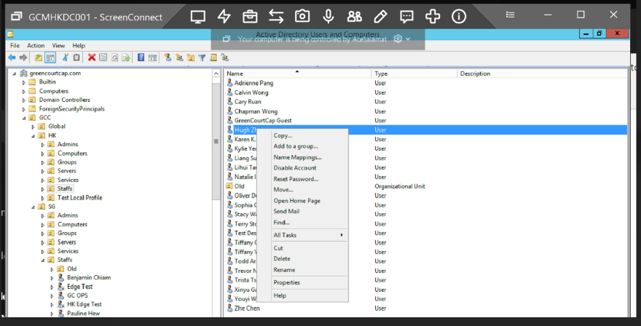Click the clipboard icon in the toolbar
The height and width of the screenshot is (326, 641).
[76, 57]
